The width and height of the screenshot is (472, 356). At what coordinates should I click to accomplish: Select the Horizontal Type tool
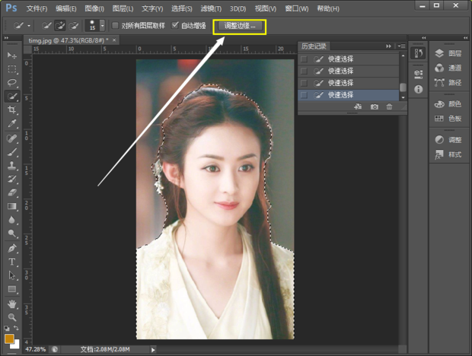[x=12, y=262]
